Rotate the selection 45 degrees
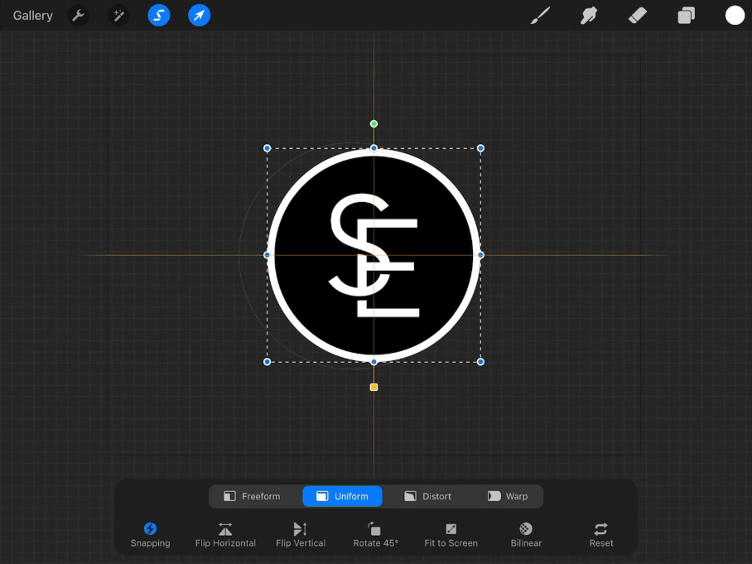Screen dimensions: 752x564 [x=375, y=535]
